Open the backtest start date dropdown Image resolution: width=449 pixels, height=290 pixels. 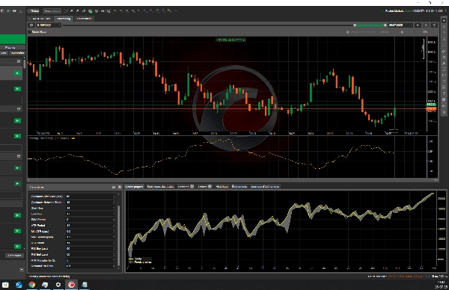(48, 25)
